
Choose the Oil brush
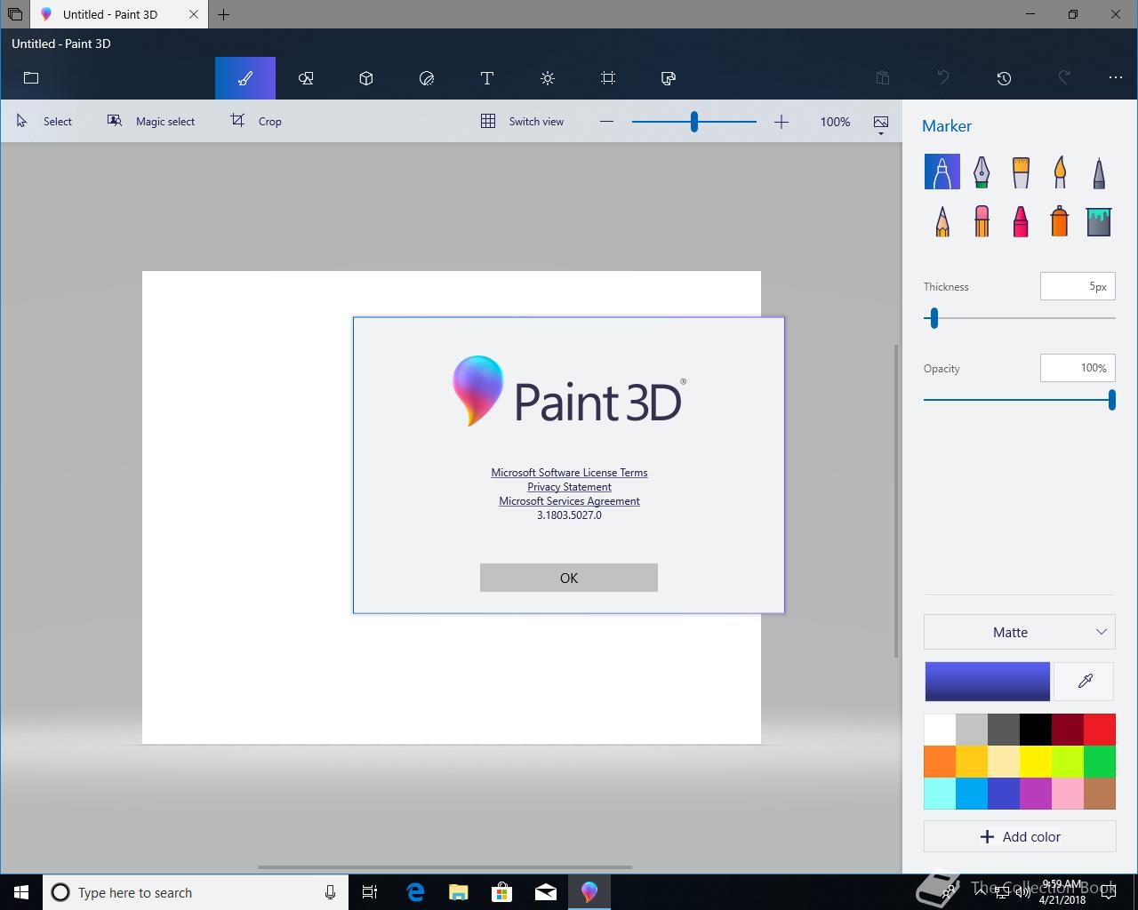click(1021, 172)
